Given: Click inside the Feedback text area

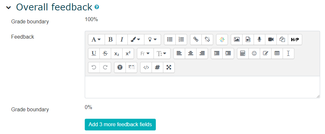Looking at the screenshot, I should [x=202, y=87].
